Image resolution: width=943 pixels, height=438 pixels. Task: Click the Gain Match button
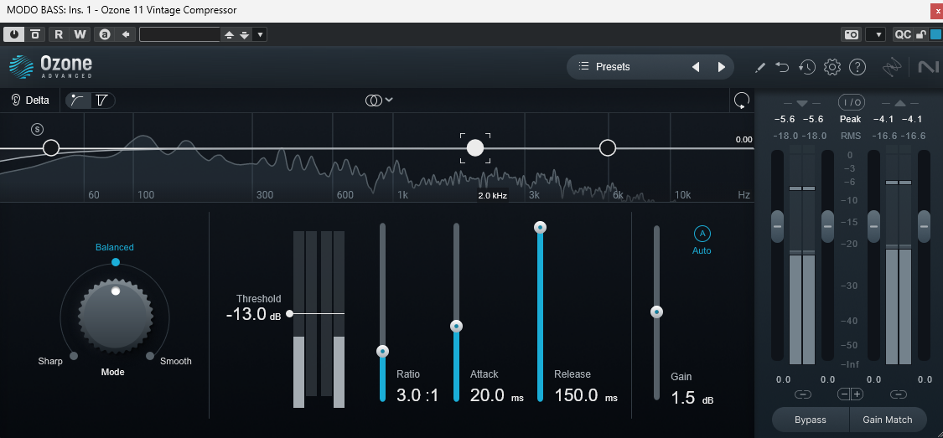(887, 420)
